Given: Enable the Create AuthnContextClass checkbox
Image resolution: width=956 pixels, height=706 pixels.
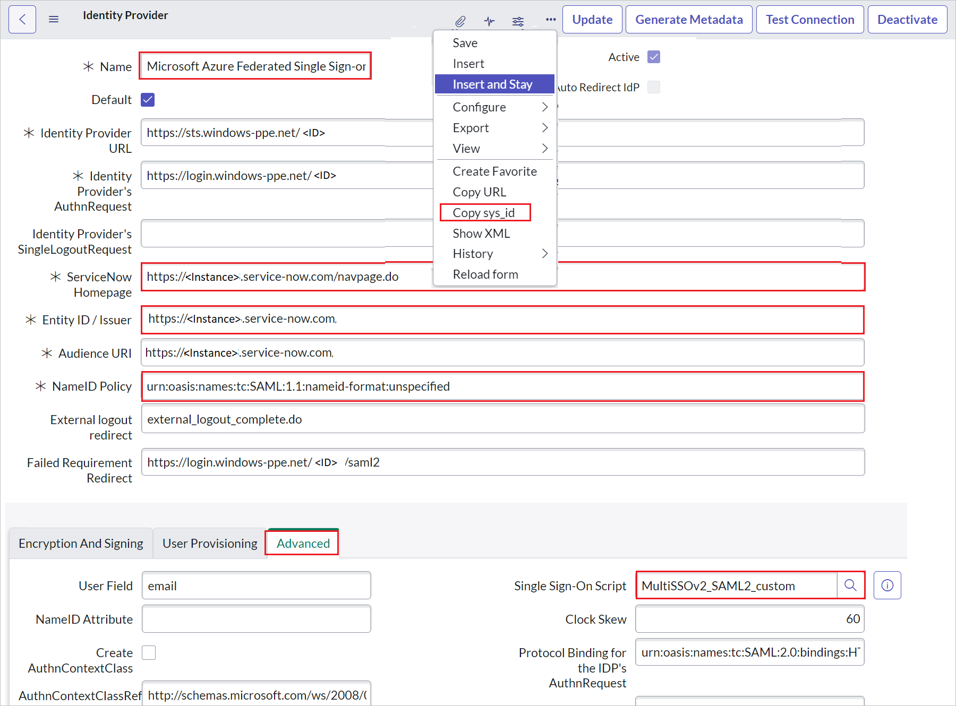Looking at the screenshot, I should pyautogui.click(x=149, y=652).
